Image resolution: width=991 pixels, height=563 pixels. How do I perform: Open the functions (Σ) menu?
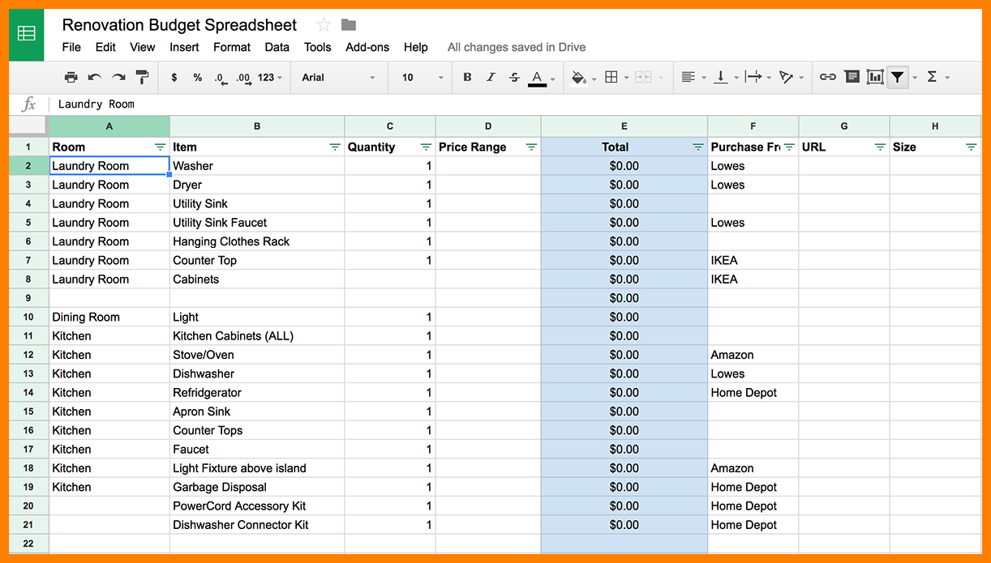[934, 76]
